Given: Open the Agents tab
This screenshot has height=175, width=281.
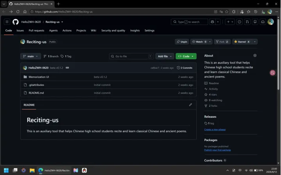Looking at the screenshot, I should click(x=53, y=30).
